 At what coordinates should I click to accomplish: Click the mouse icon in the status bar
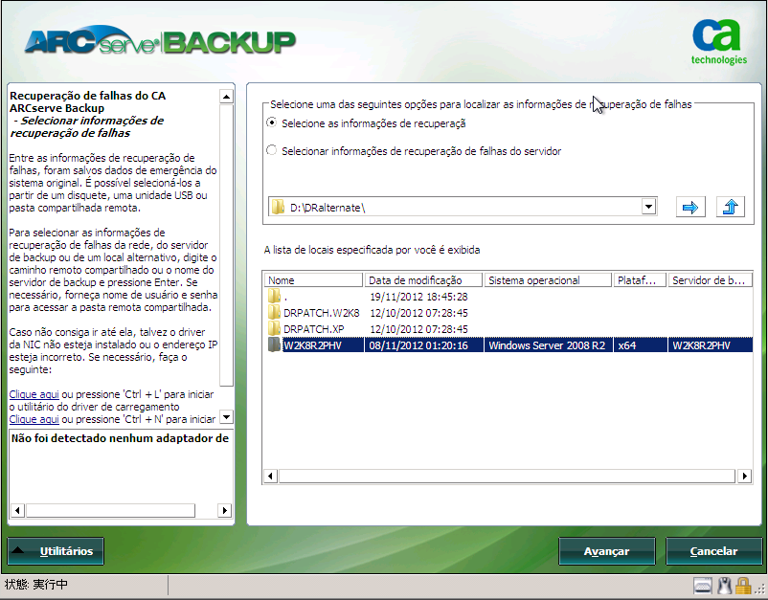click(x=725, y=586)
